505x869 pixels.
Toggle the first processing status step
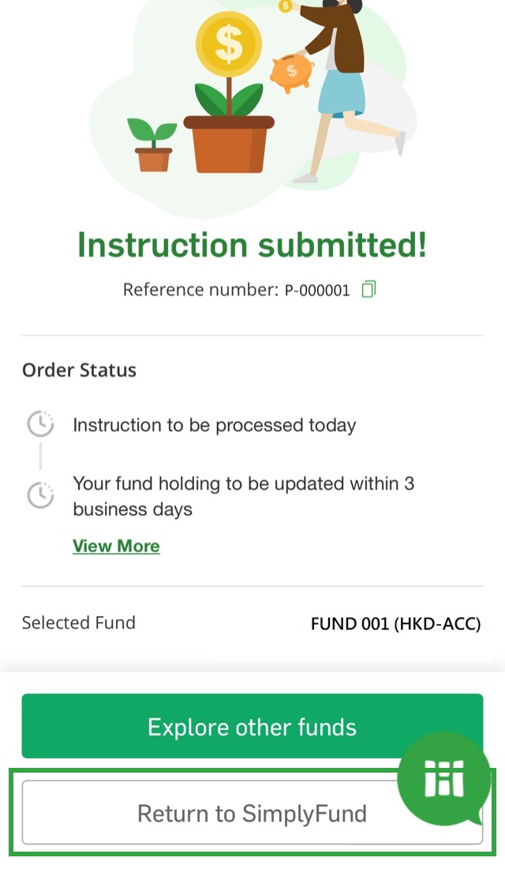point(214,424)
